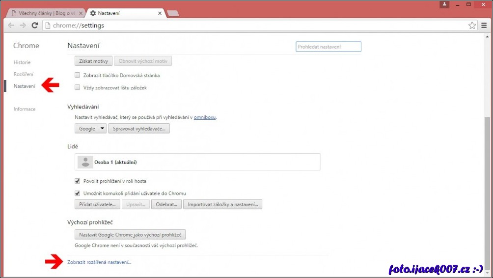The height and width of the screenshot is (278, 493).
Task: Click the forward navigation arrow
Action: click(x=23, y=26)
